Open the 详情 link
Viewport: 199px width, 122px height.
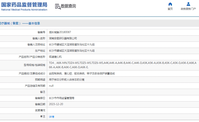[x=52, y=117]
